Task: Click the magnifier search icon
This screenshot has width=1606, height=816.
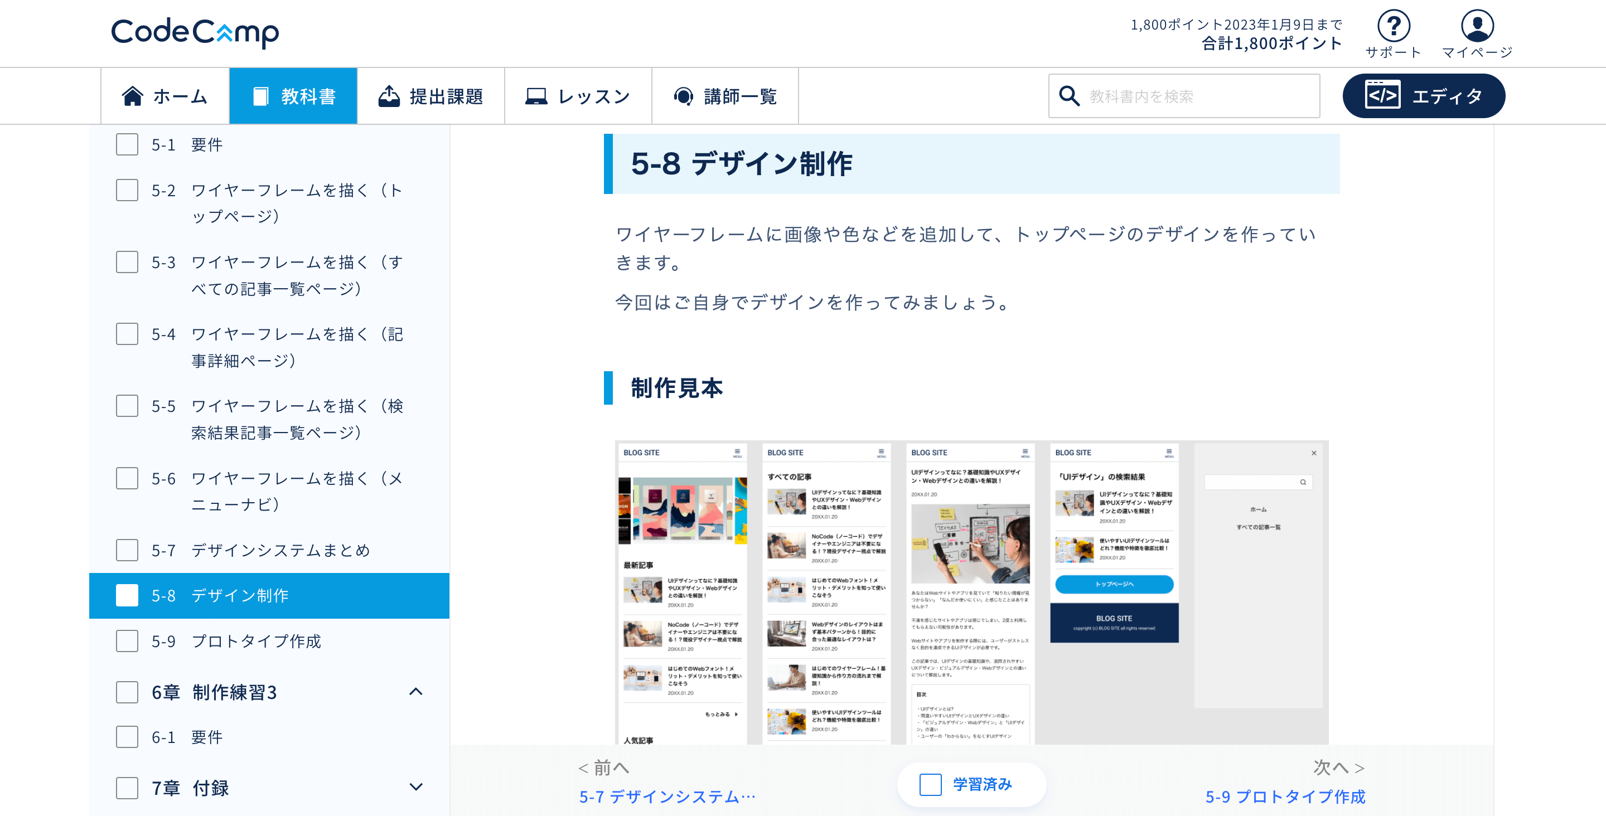Action: pos(1069,96)
